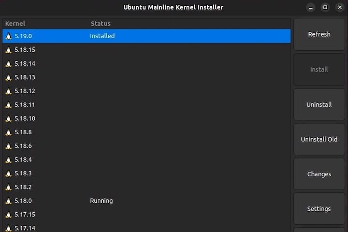This screenshot has width=348, height=232.
Task: Select kernel version 5.18.15 text
Action: 25,50
